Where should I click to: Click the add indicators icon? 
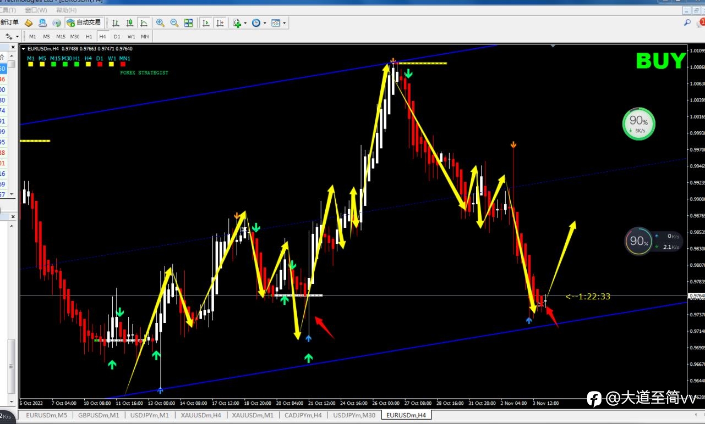pos(237,23)
